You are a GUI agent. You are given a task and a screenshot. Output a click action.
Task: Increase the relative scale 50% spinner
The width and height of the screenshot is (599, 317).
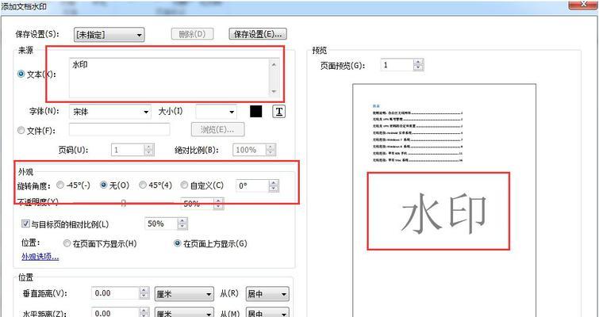(182, 220)
